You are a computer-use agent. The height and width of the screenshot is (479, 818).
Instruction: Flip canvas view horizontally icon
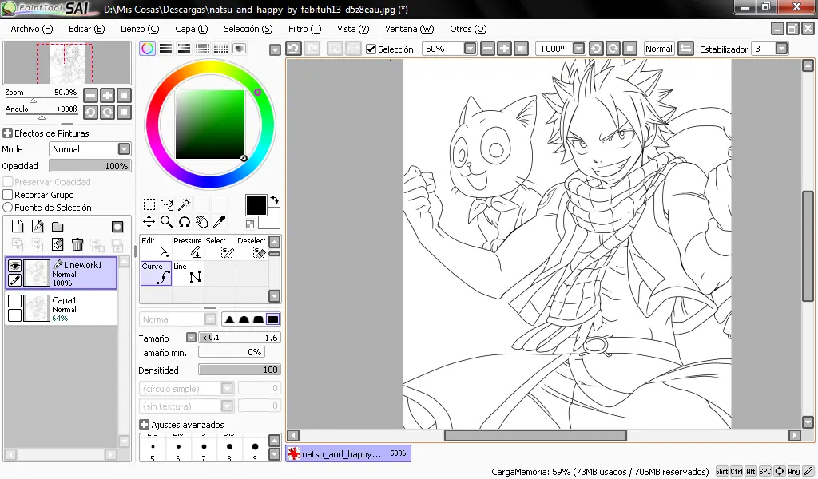pos(685,49)
